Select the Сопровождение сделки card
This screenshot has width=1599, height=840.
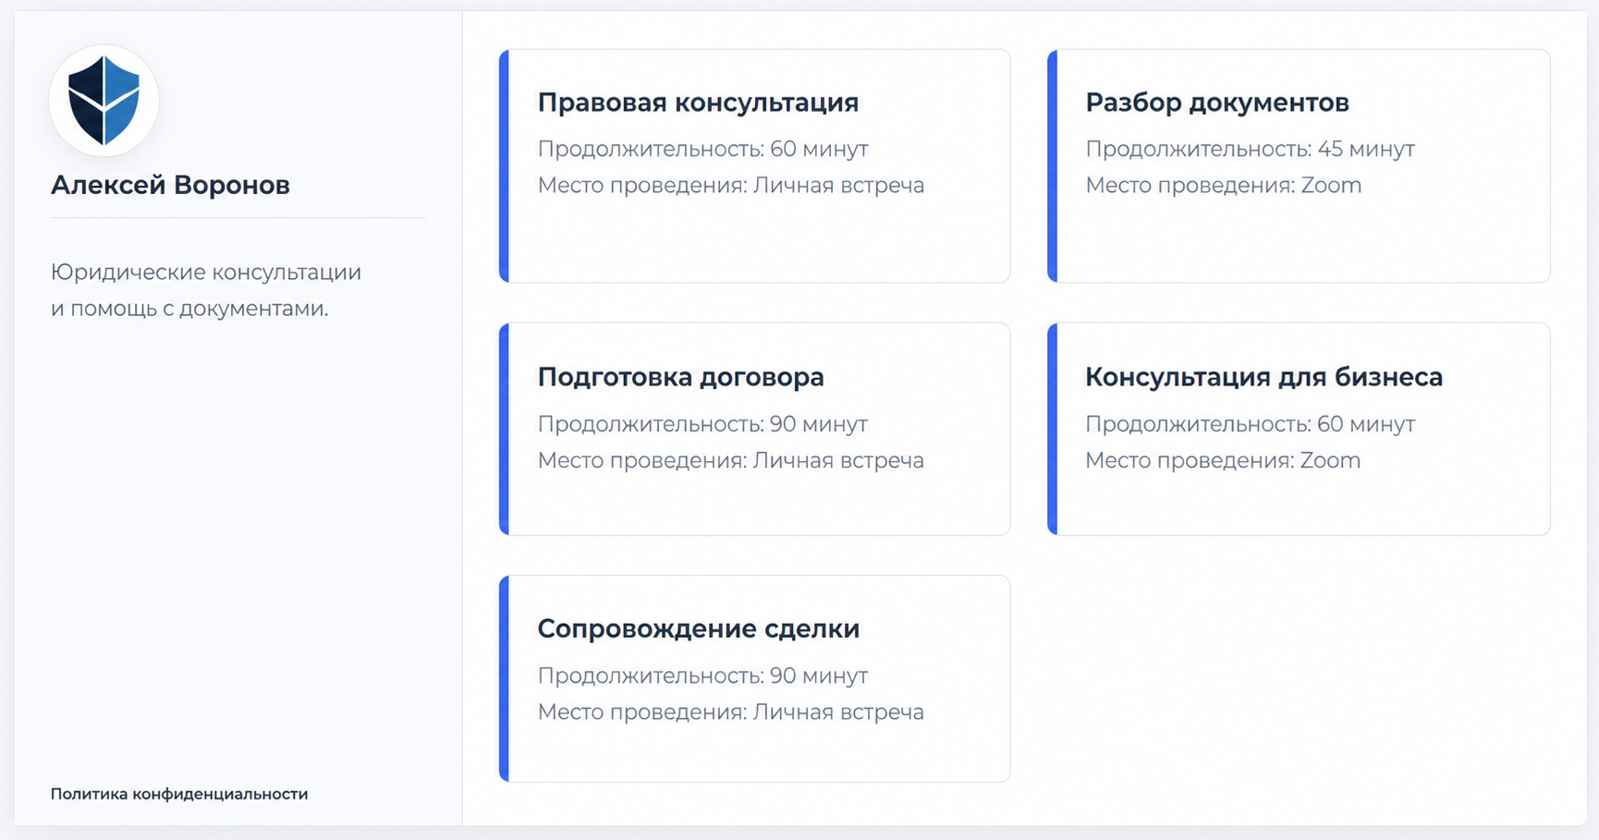[x=754, y=678]
